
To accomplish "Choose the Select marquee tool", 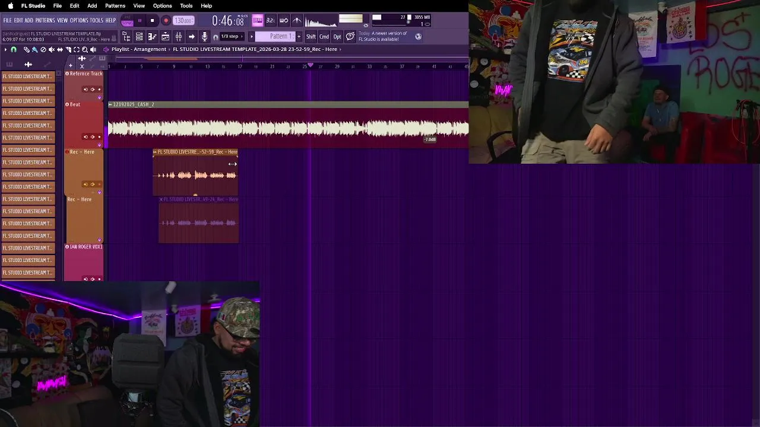I will coord(77,49).
